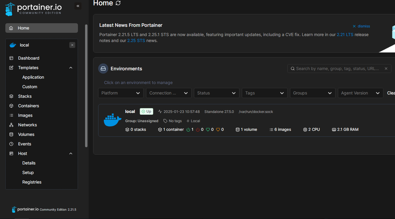Open Host Details page

click(29, 163)
